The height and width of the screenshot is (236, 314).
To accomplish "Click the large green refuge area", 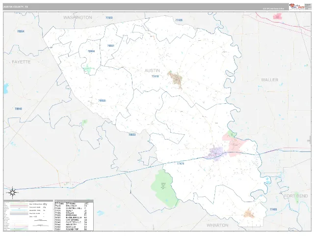I will 165,189.
